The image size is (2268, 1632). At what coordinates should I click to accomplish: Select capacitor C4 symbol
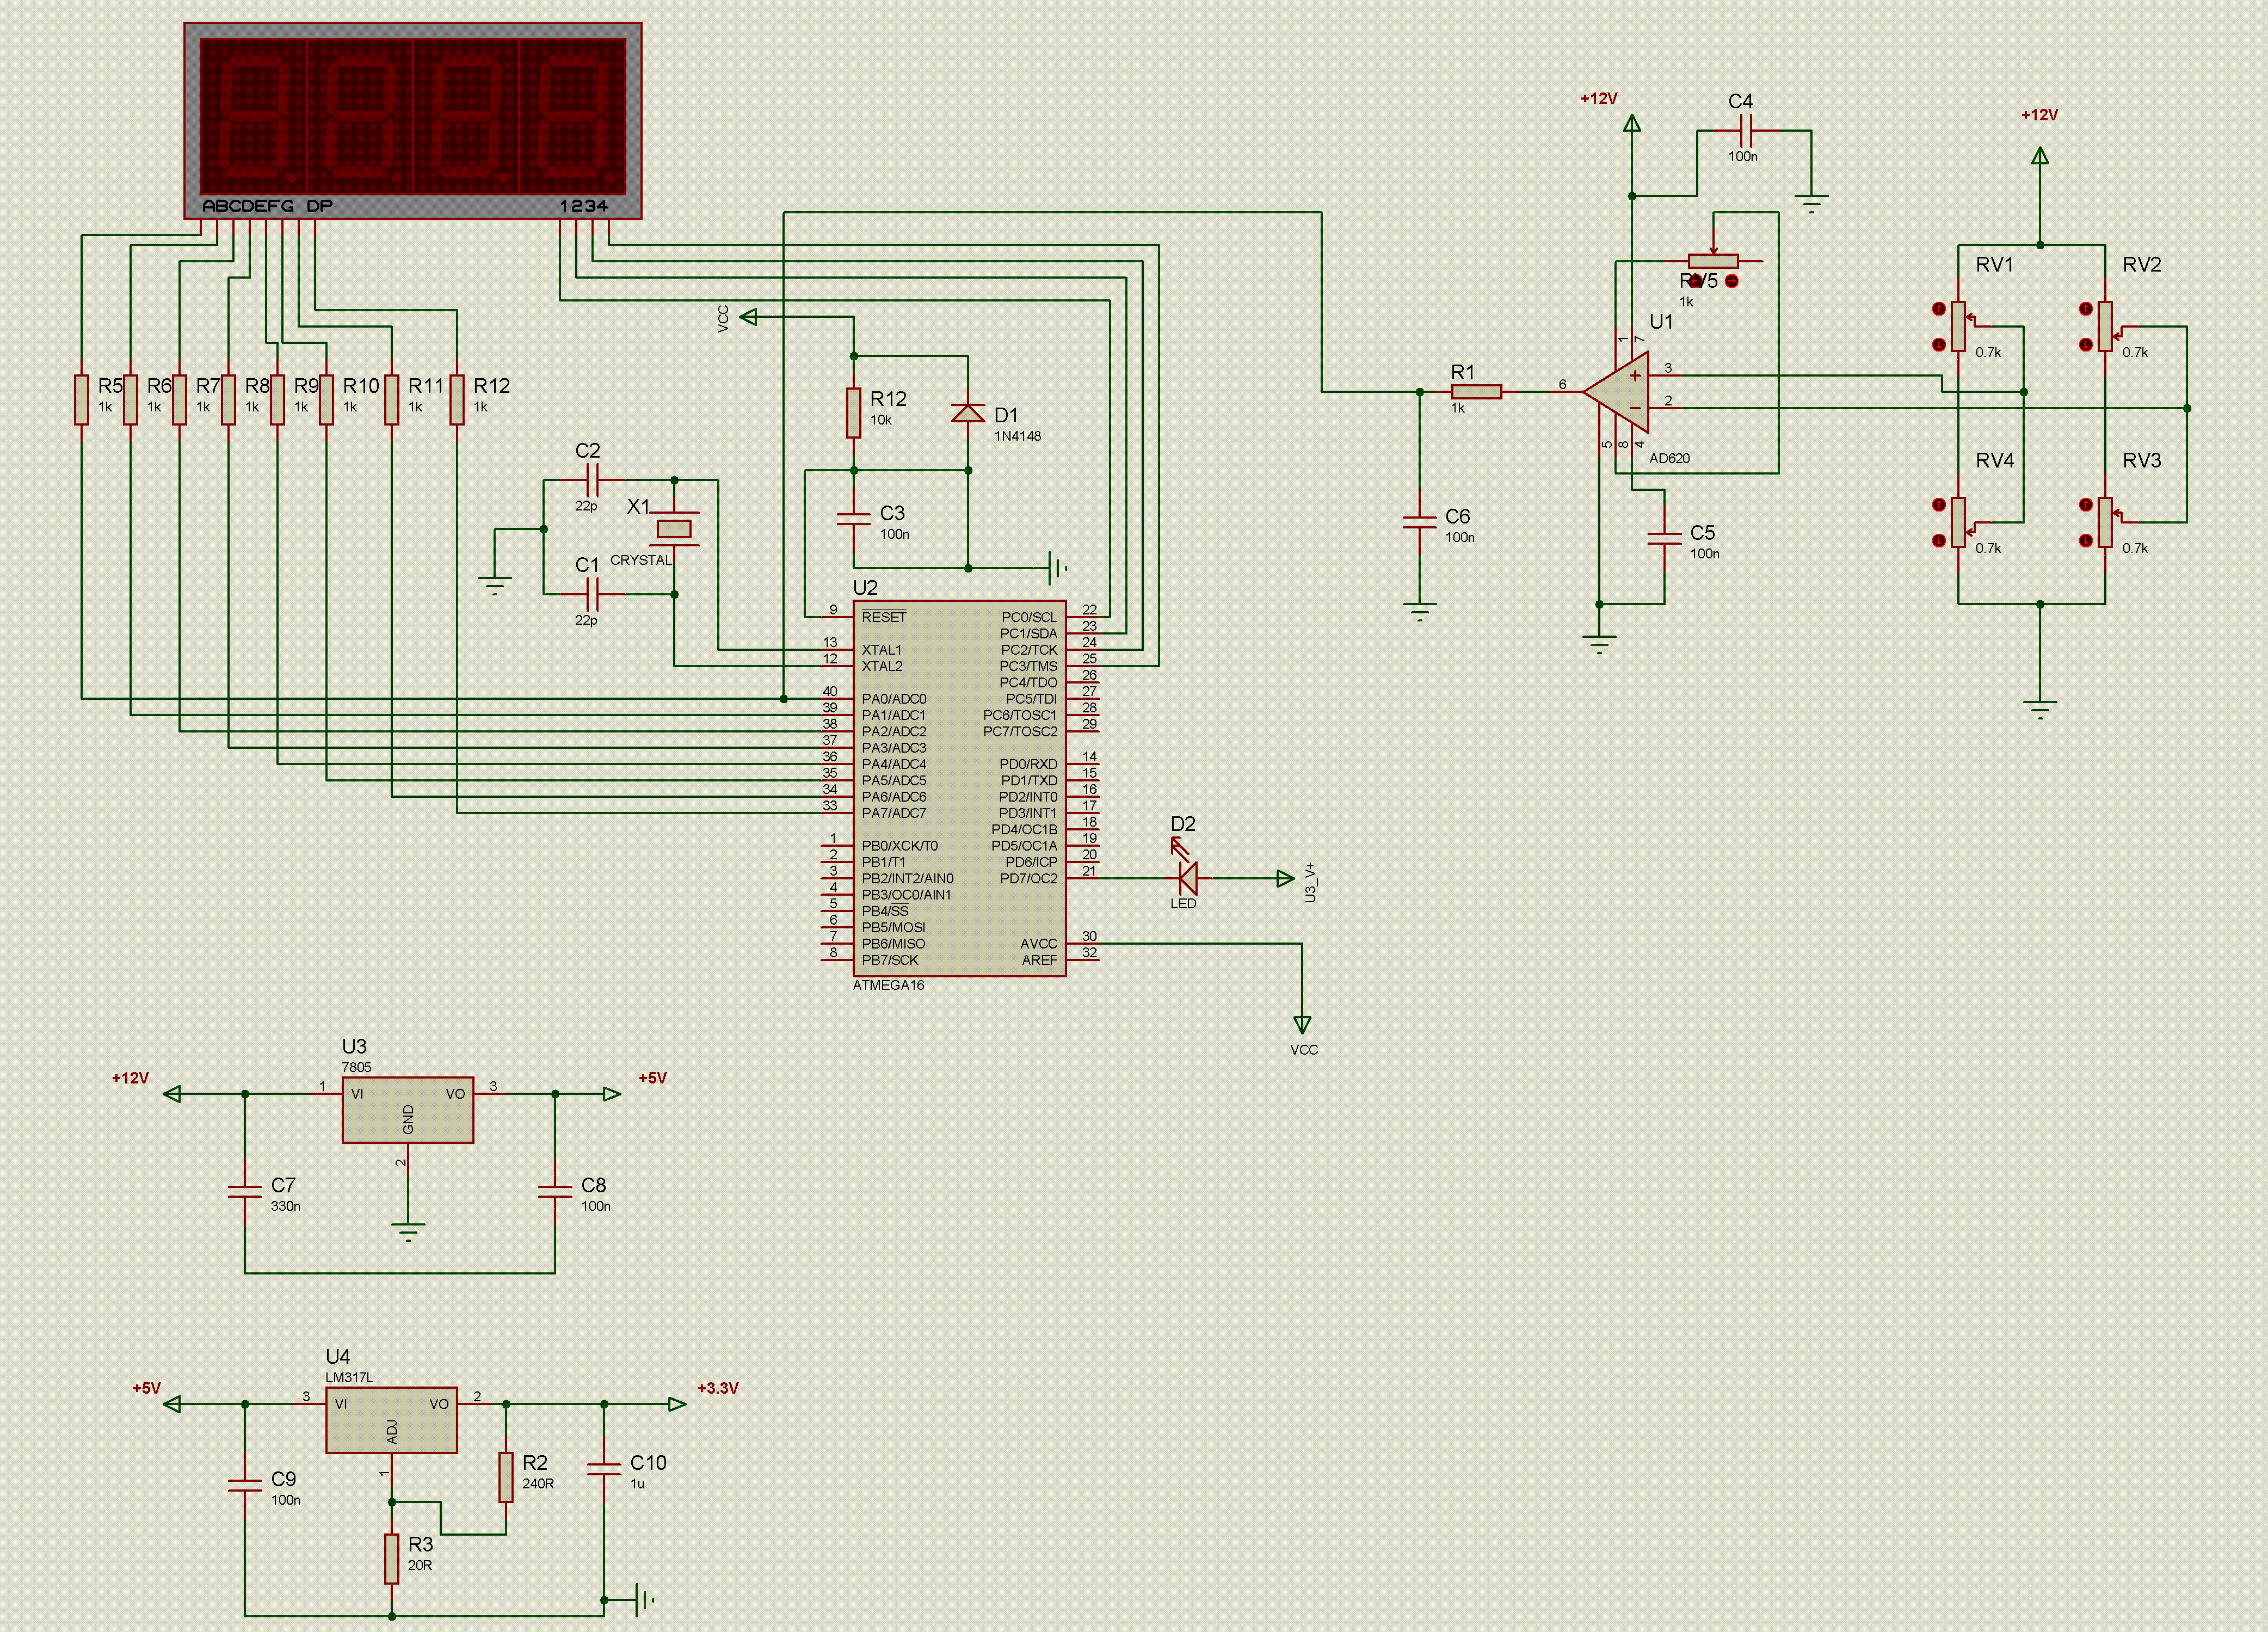(x=1746, y=130)
